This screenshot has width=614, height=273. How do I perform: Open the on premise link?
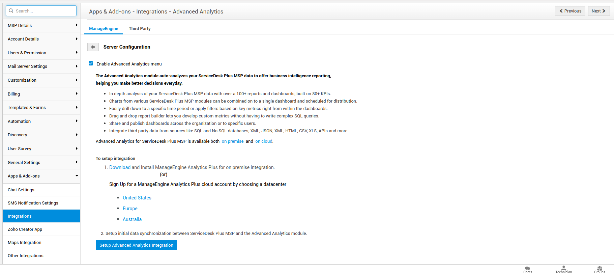point(233,141)
